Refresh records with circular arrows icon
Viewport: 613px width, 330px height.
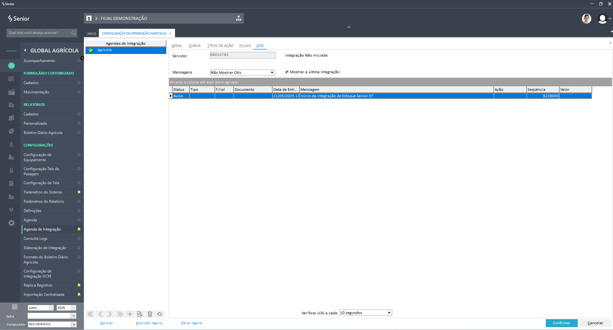click(x=160, y=314)
